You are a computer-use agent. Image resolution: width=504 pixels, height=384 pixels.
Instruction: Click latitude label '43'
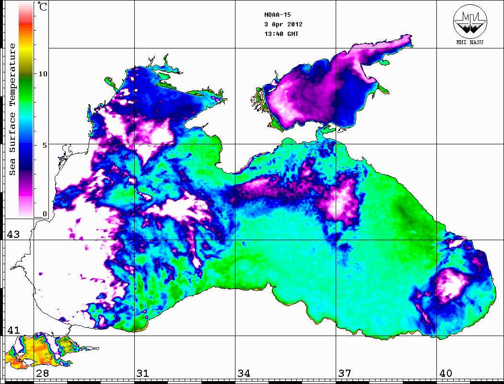tap(13, 234)
